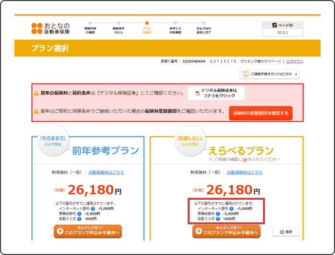Click the 保存 save button

(286, 231)
